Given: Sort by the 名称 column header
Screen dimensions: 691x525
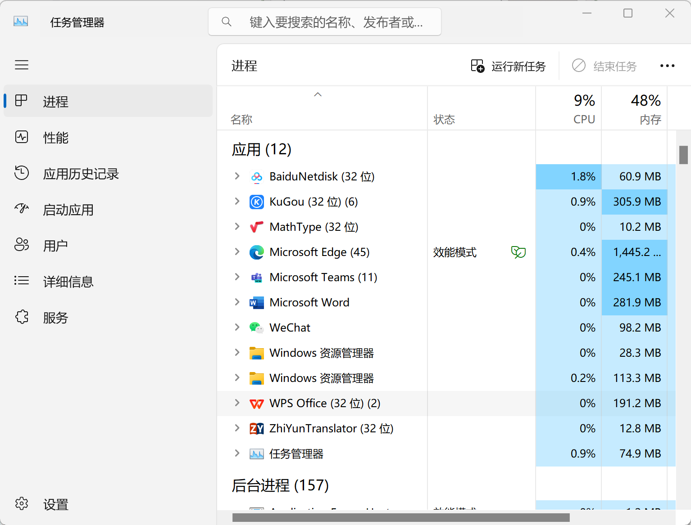Looking at the screenshot, I should [x=322, y=108].
